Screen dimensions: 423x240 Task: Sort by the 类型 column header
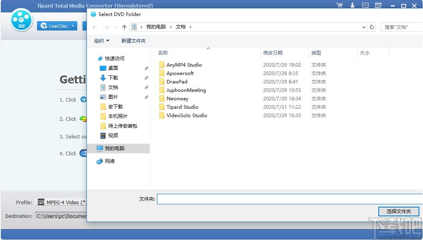pyautogui.click(x=316, y=53)
